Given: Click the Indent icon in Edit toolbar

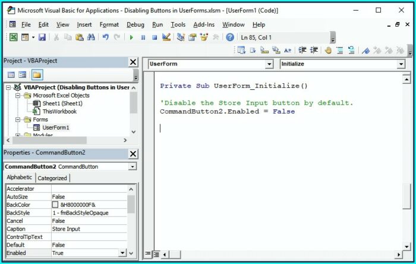Looking at the screenshot, I should pyautogui.click(x=302, y=50).
